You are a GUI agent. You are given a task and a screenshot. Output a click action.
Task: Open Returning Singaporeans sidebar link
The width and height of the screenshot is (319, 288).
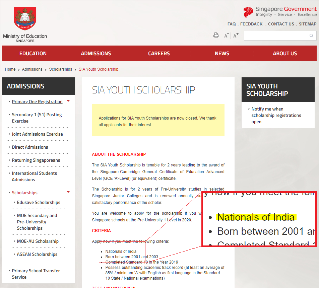coord(36,160)
